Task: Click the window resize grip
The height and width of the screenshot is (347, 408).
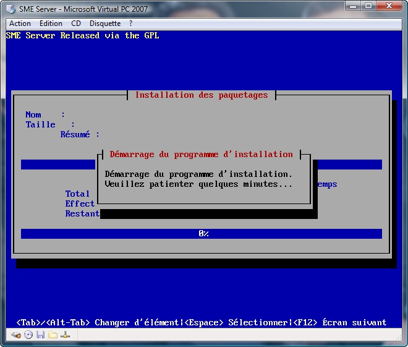Action: tap(399, 337)
